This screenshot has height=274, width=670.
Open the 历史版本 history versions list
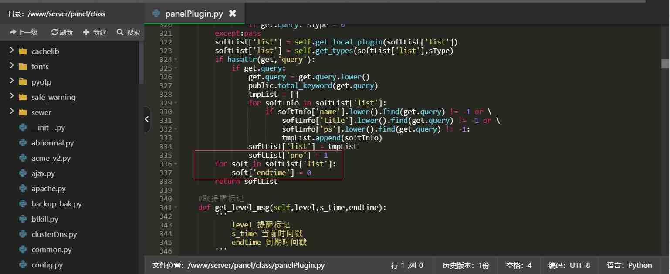[x=466, y=265]
